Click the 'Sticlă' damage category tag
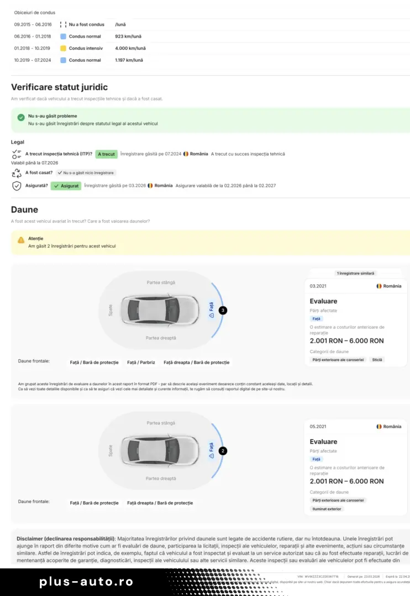Screen dimensions: 410x596 click(377, 360)
